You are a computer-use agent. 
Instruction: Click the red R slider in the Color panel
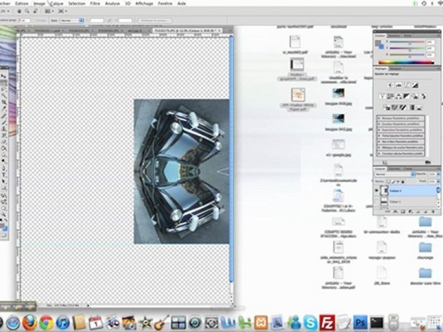tap(407, 42)
